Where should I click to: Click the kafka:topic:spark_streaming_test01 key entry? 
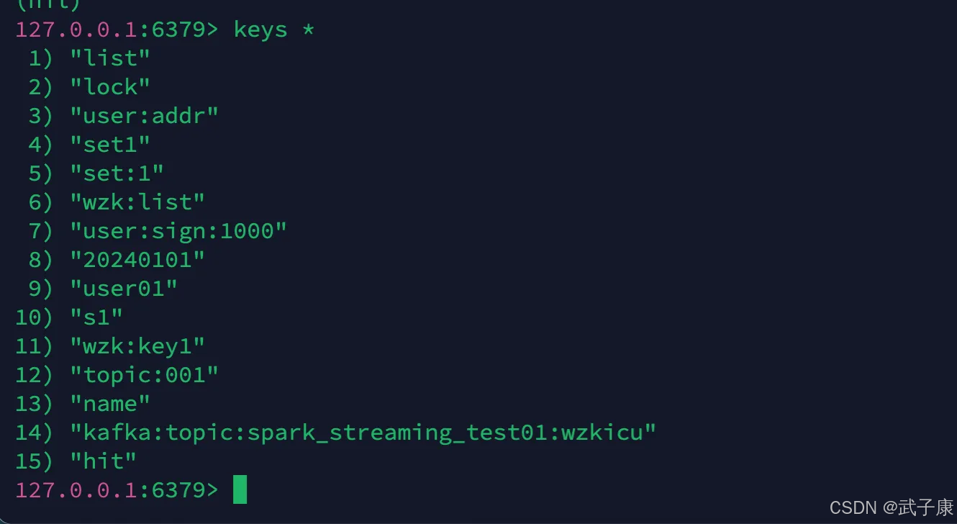[x=363, y=433]
